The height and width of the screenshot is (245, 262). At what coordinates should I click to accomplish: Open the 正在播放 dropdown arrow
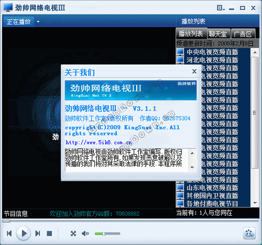[38, 22]
